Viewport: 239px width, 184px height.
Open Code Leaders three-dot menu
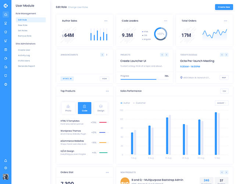[x=165, y=21]
